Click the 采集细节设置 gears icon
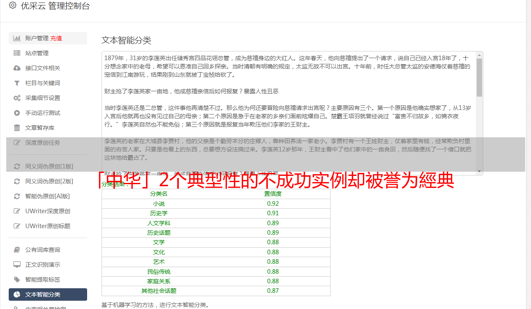Viewport: 531px width, 309px height. click(17, 98)
